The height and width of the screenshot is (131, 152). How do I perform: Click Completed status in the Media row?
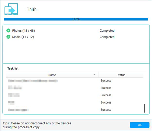107,37
